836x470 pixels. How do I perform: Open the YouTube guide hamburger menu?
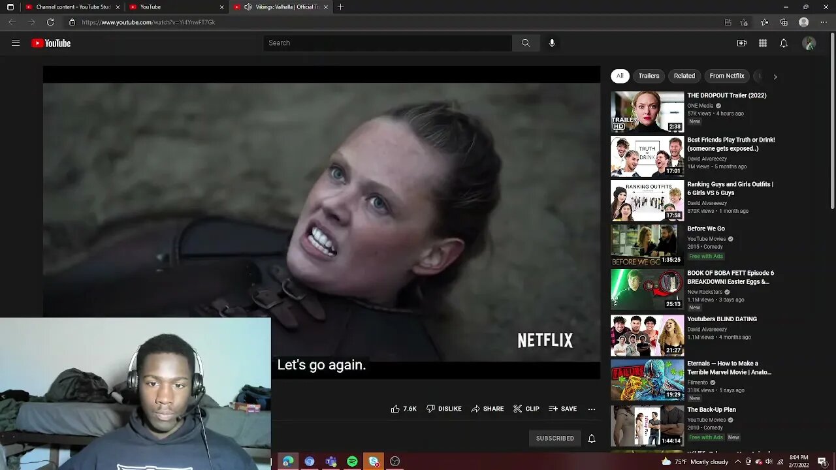click(x=16, y=43)
